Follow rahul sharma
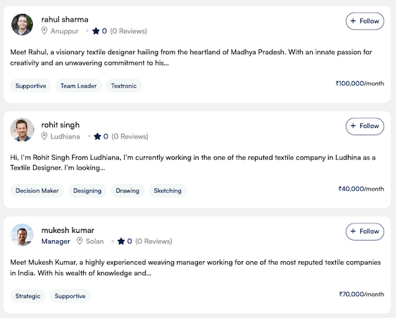396x318 pixels. tap(364, 21)
